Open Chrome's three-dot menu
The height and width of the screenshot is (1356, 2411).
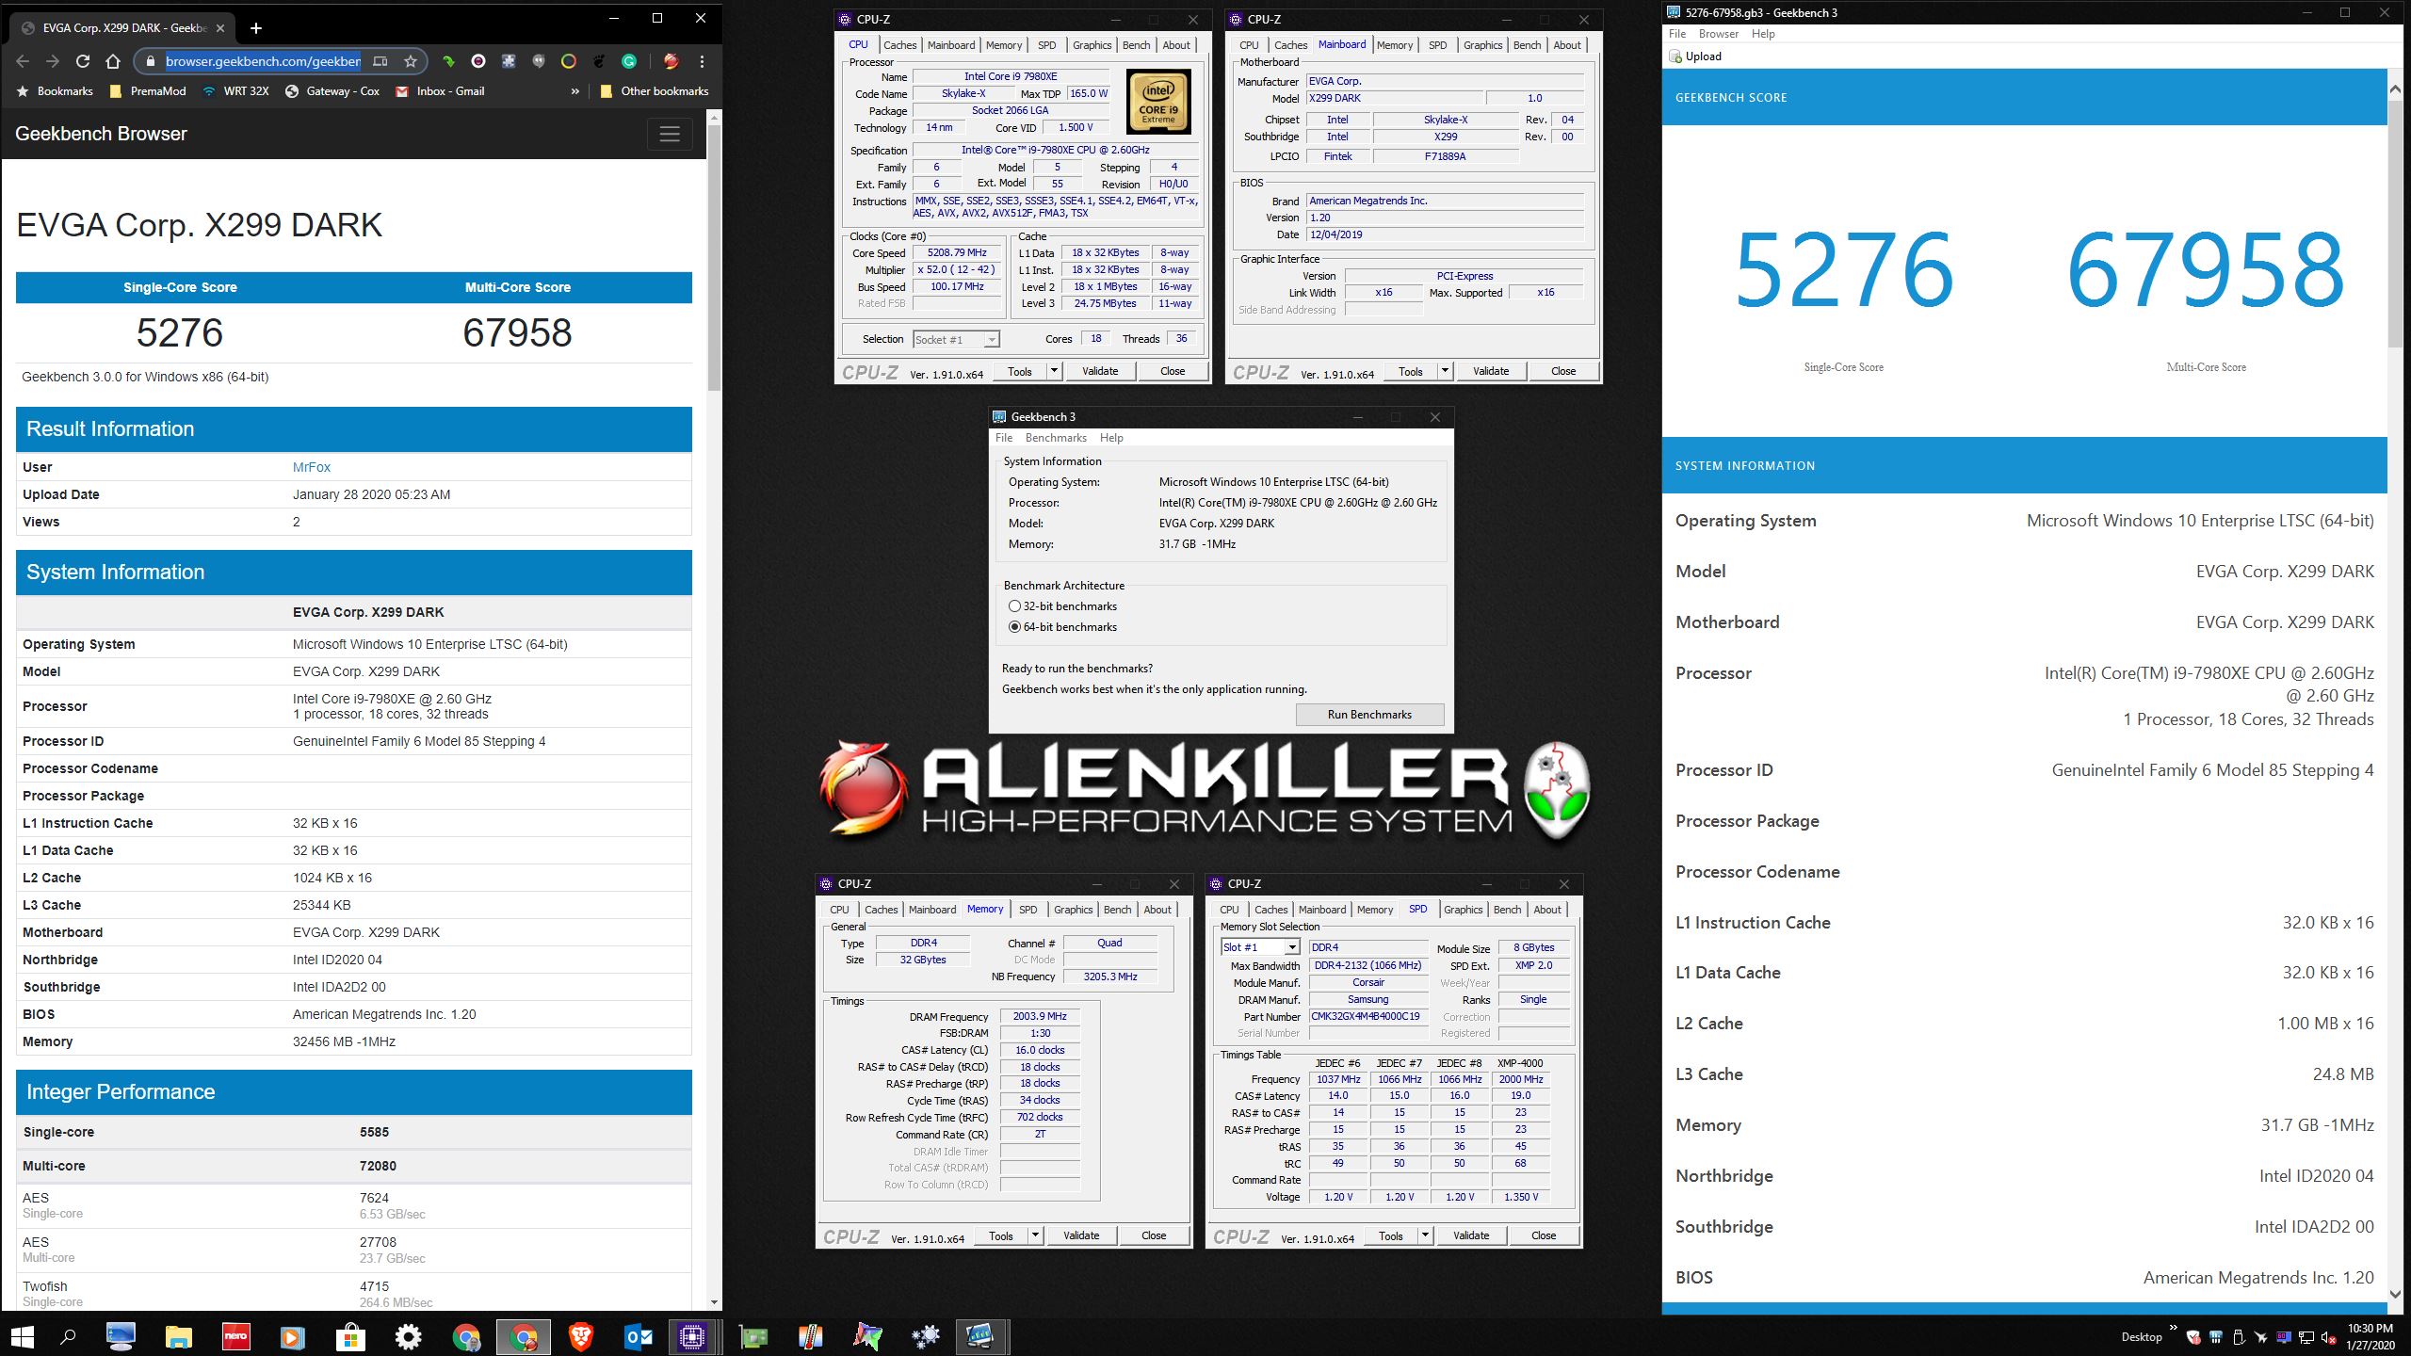tap(702, 61)
